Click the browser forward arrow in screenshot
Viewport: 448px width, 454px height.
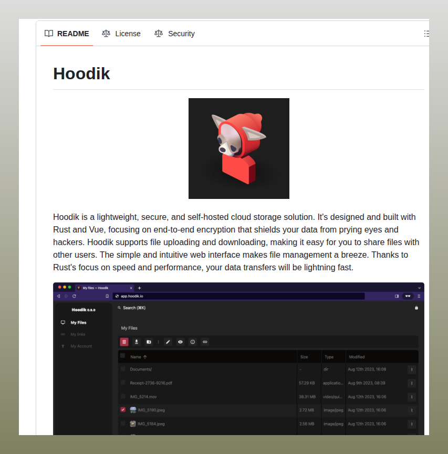[66, 296]
